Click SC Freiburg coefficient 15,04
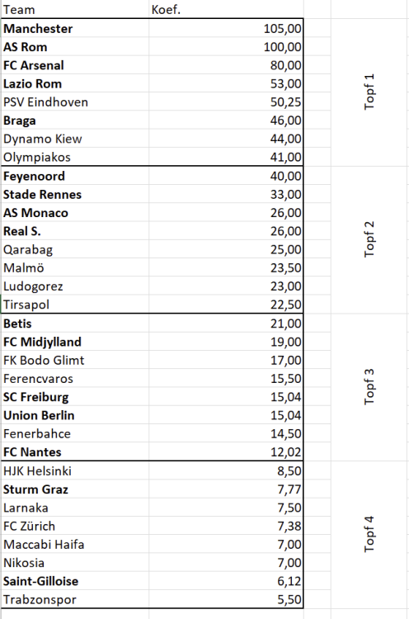Screen dimensions: 409x619 click(x=226, y=397)
